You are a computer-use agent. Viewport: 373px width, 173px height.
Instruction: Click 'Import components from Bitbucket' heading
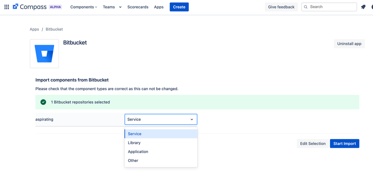pyautogui.click(x=72, y=80)
